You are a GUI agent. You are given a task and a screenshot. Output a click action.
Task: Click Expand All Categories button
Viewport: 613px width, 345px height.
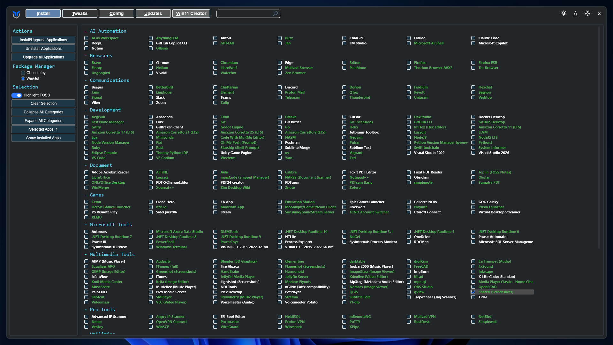coord(43,121)
